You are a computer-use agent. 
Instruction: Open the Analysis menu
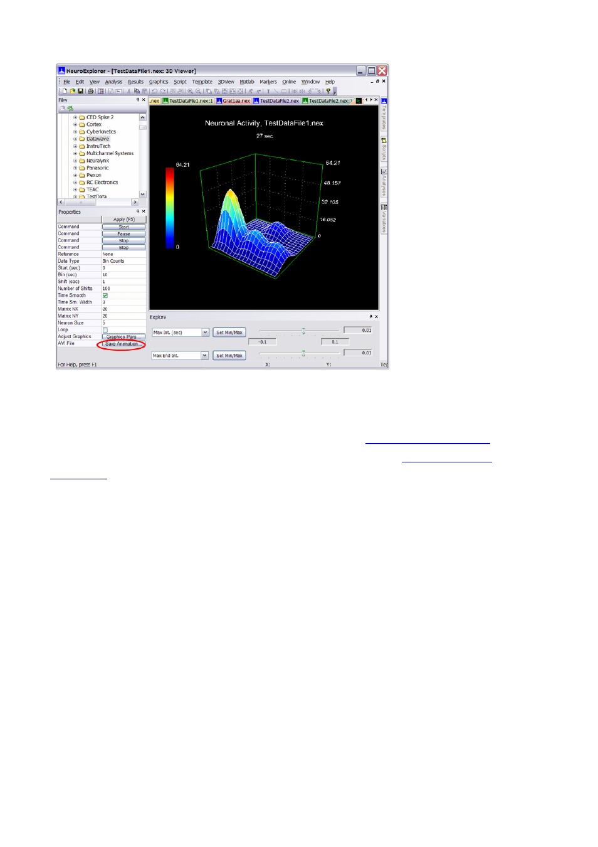tap(113, 82)
